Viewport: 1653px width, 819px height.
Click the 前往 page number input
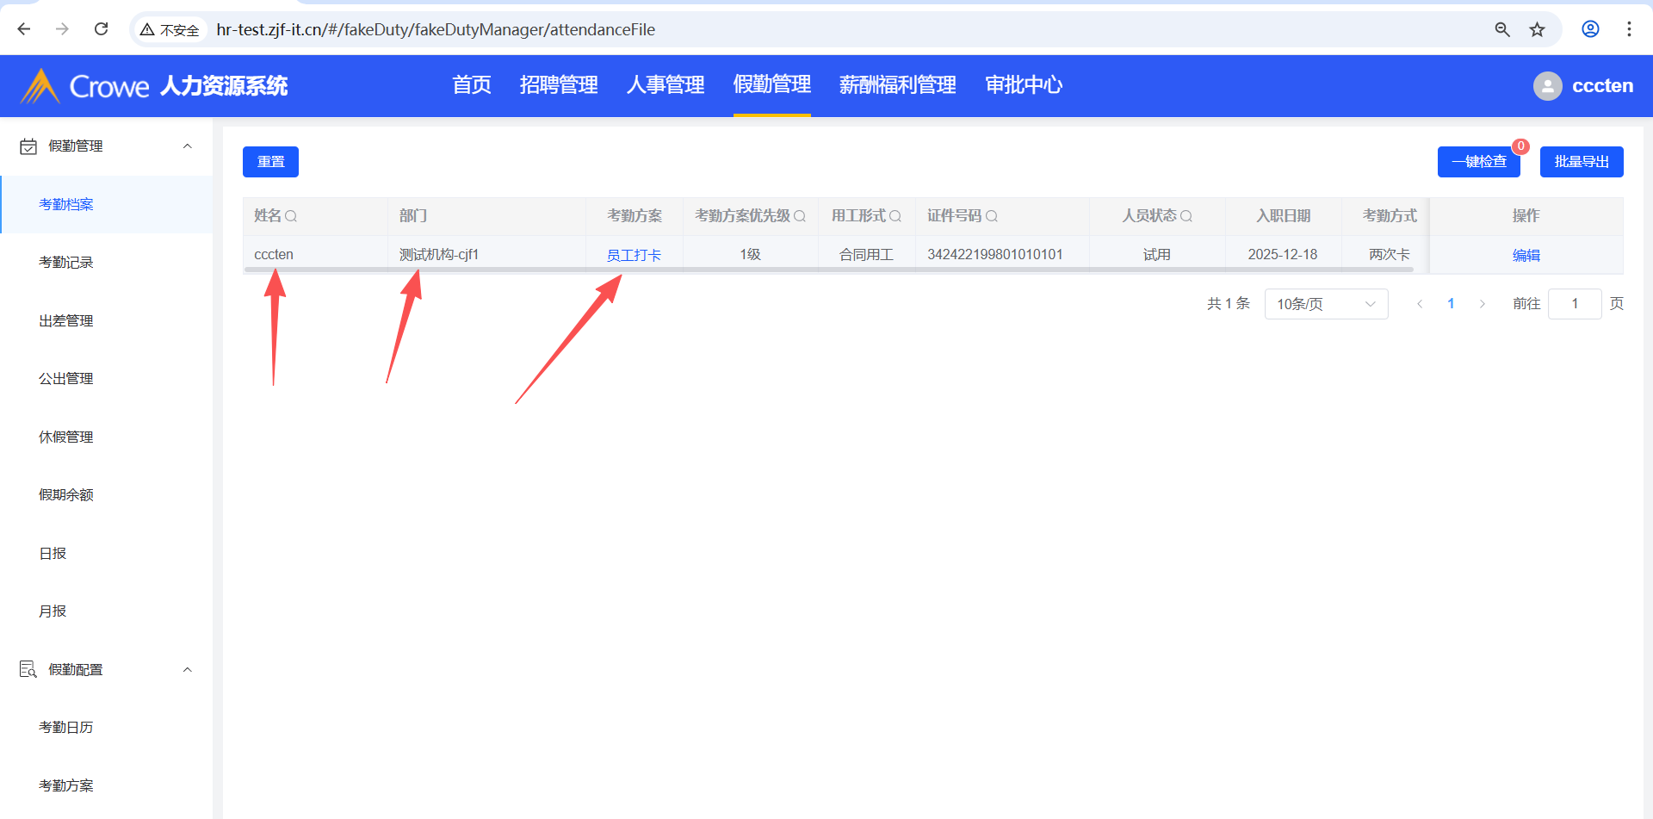point(1575,304)
